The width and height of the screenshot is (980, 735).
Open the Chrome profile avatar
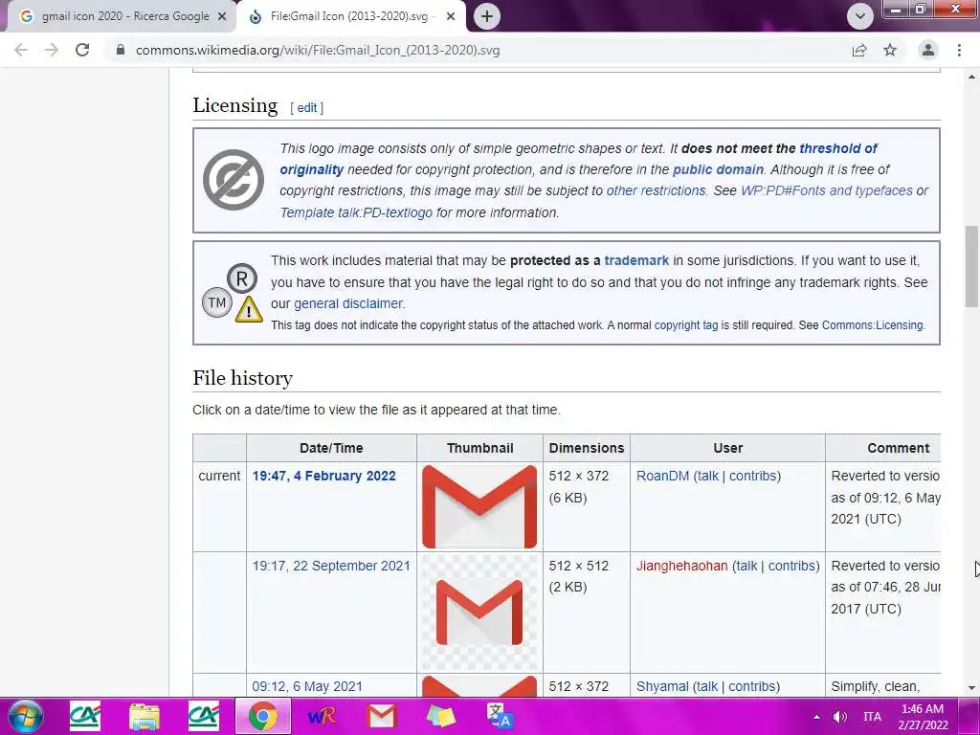928,50
